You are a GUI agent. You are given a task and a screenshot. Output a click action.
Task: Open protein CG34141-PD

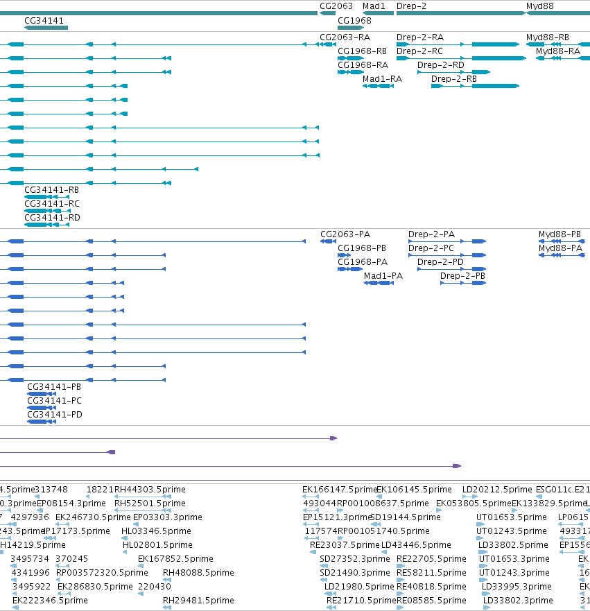coord(55,415)
